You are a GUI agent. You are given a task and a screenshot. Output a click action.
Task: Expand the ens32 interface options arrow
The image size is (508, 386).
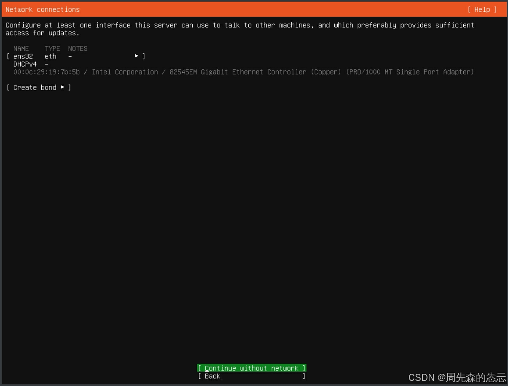[137, 56]
